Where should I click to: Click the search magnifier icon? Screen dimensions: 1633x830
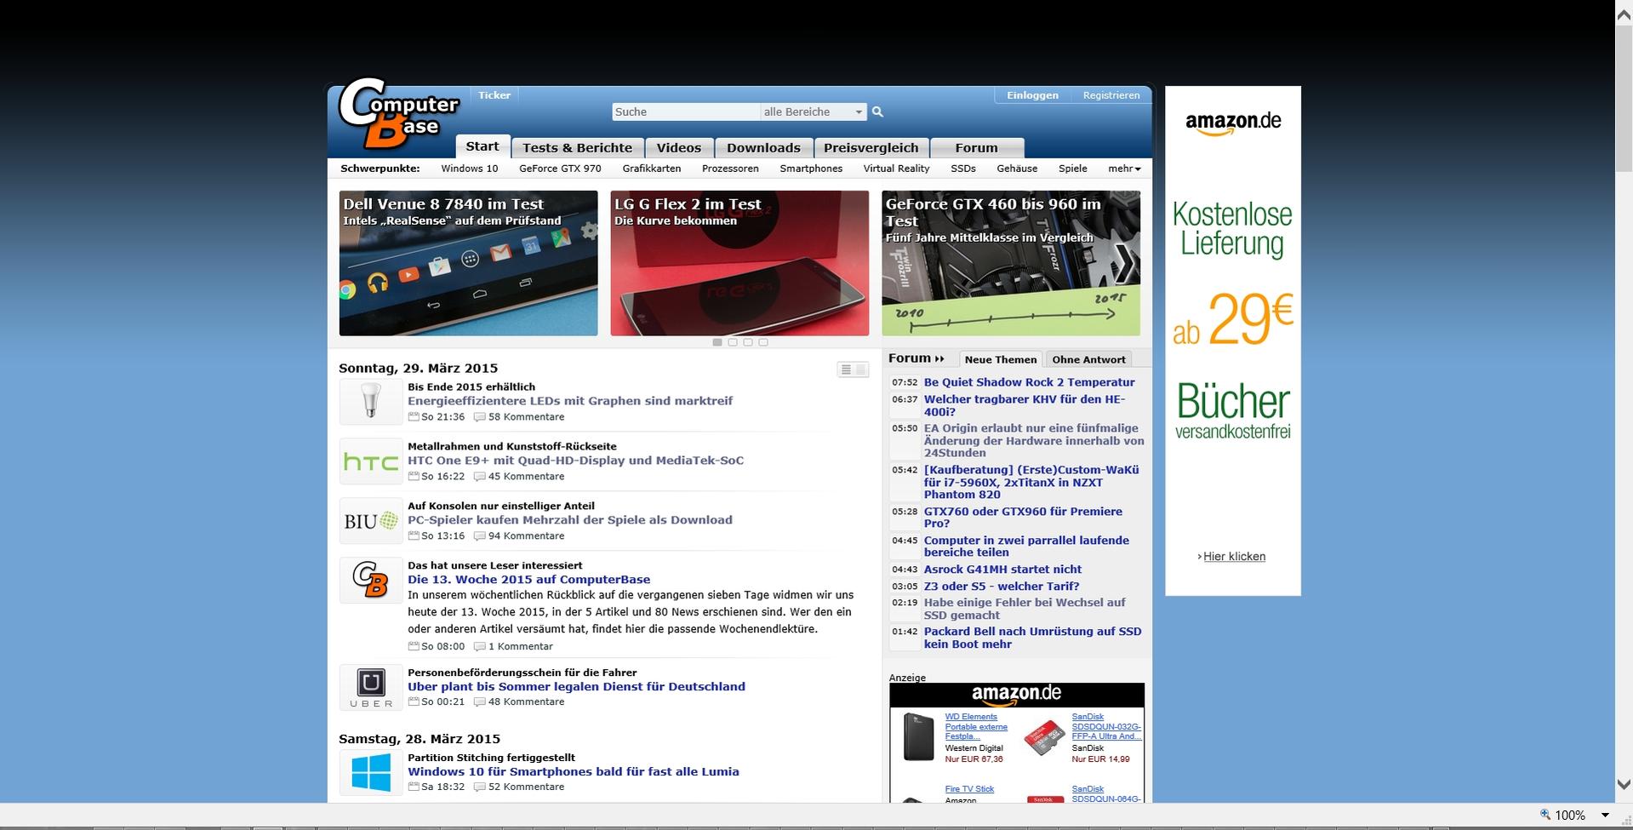pyautogui.click(x=877, y=112)
